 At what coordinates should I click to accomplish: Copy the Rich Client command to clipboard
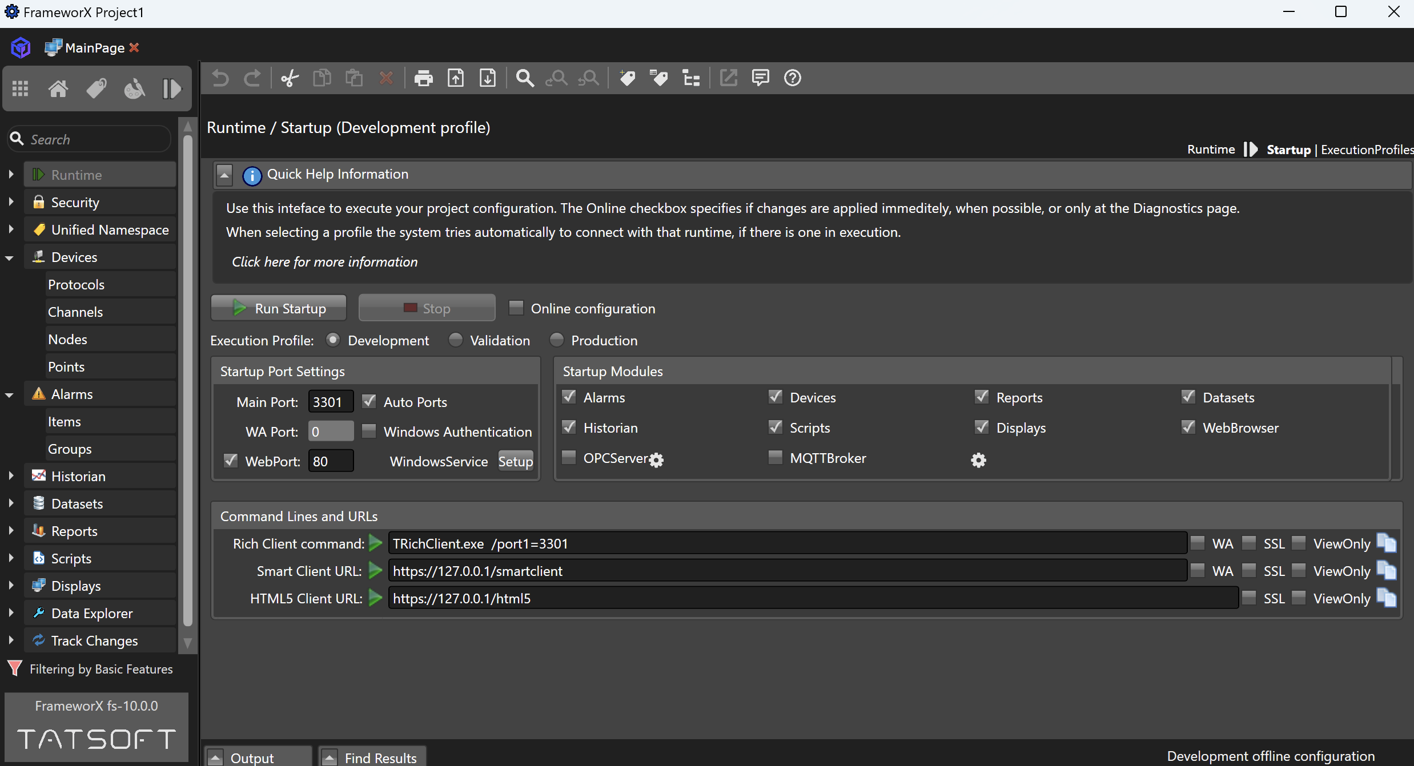tap(1387, 543)
